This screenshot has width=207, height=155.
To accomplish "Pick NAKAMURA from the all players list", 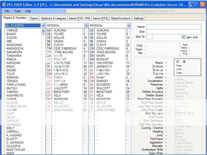I will [x=14, y=52].
